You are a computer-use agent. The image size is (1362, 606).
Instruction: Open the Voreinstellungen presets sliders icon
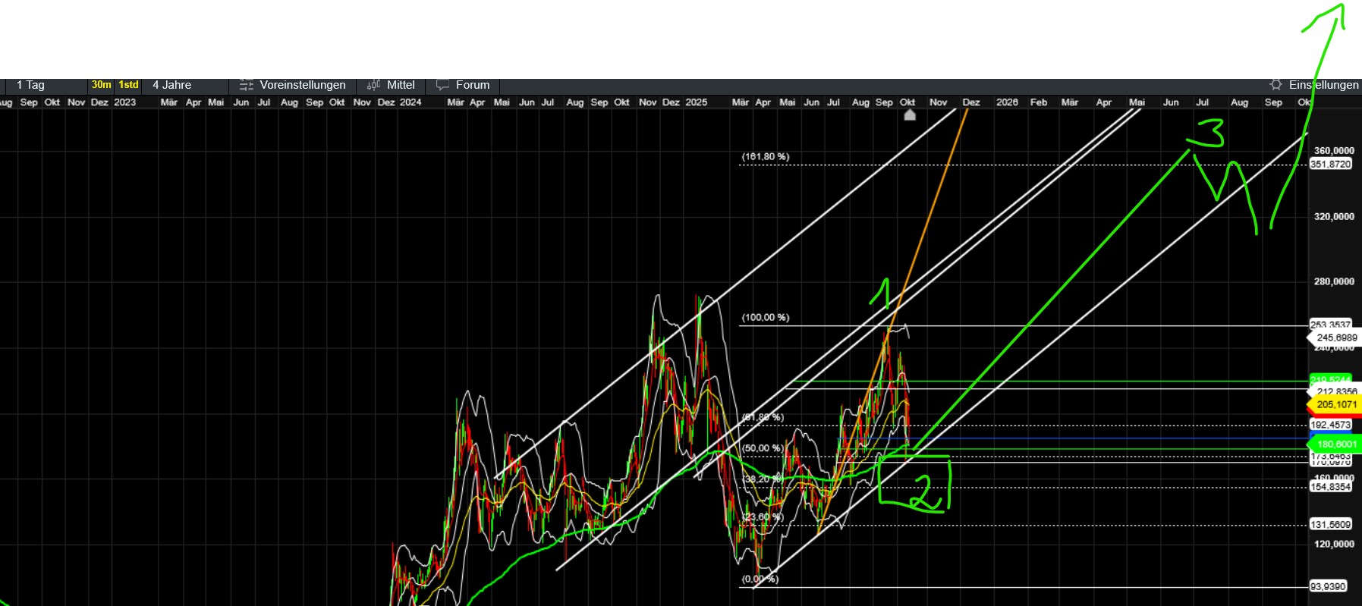[x=246, y=85]
